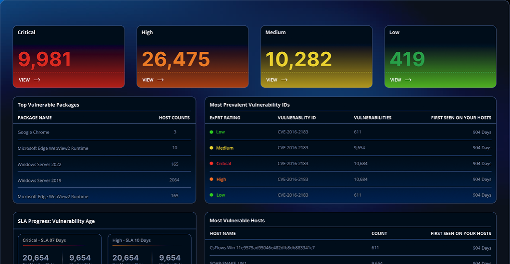Open the CVE-2016-2183 ID in the Critical row
Screen dimensions: 510x264
pyautogui.click(x=293, y=164)
